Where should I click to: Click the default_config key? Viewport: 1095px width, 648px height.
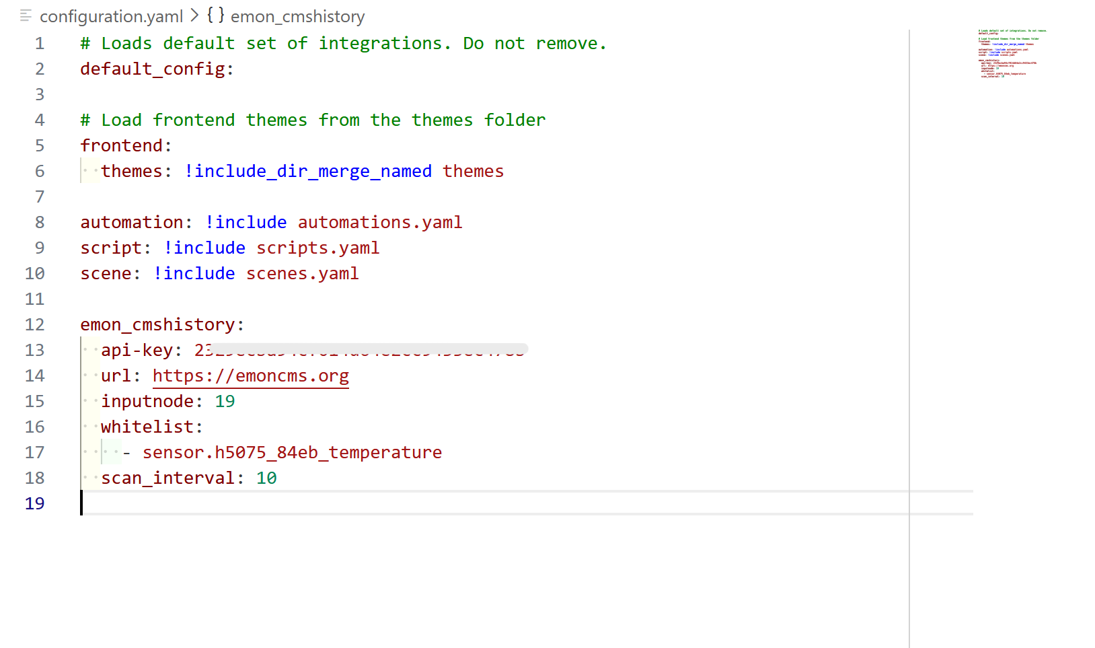pyautogui.click(x=153, y=69)
